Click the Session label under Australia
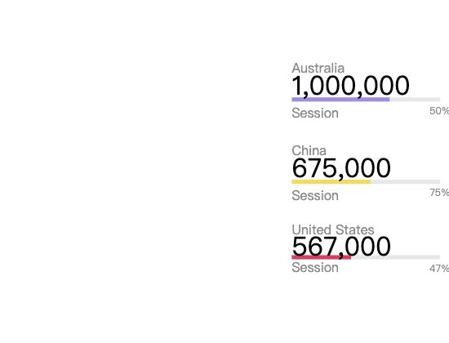This screenshot has height=343, width=449. [x=315, y=113]
